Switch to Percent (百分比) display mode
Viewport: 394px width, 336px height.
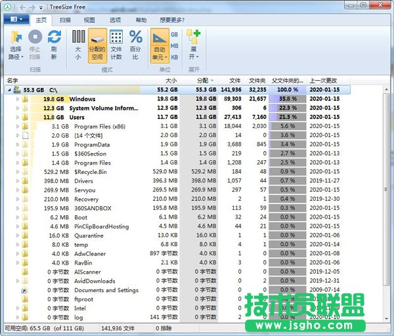pyautogui.click(x=135, y=37)
